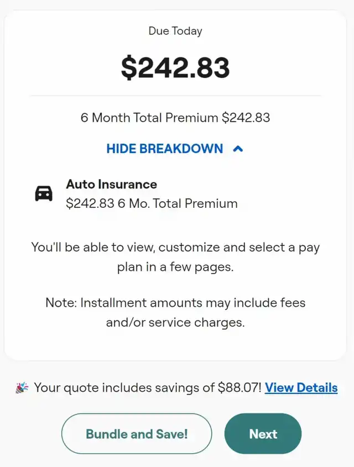354x467 pixels.
Task: Click 'Your quote includes savings' text
Action: pyautogui.click(x=124, y=387)
